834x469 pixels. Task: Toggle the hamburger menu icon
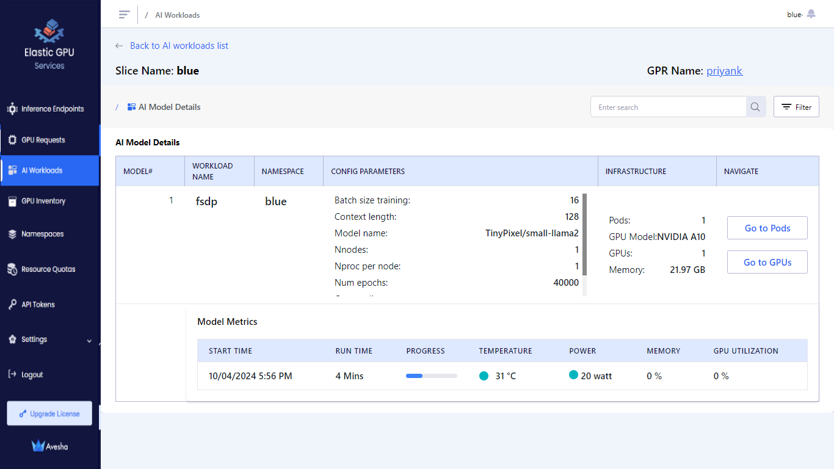pos(125,15)
